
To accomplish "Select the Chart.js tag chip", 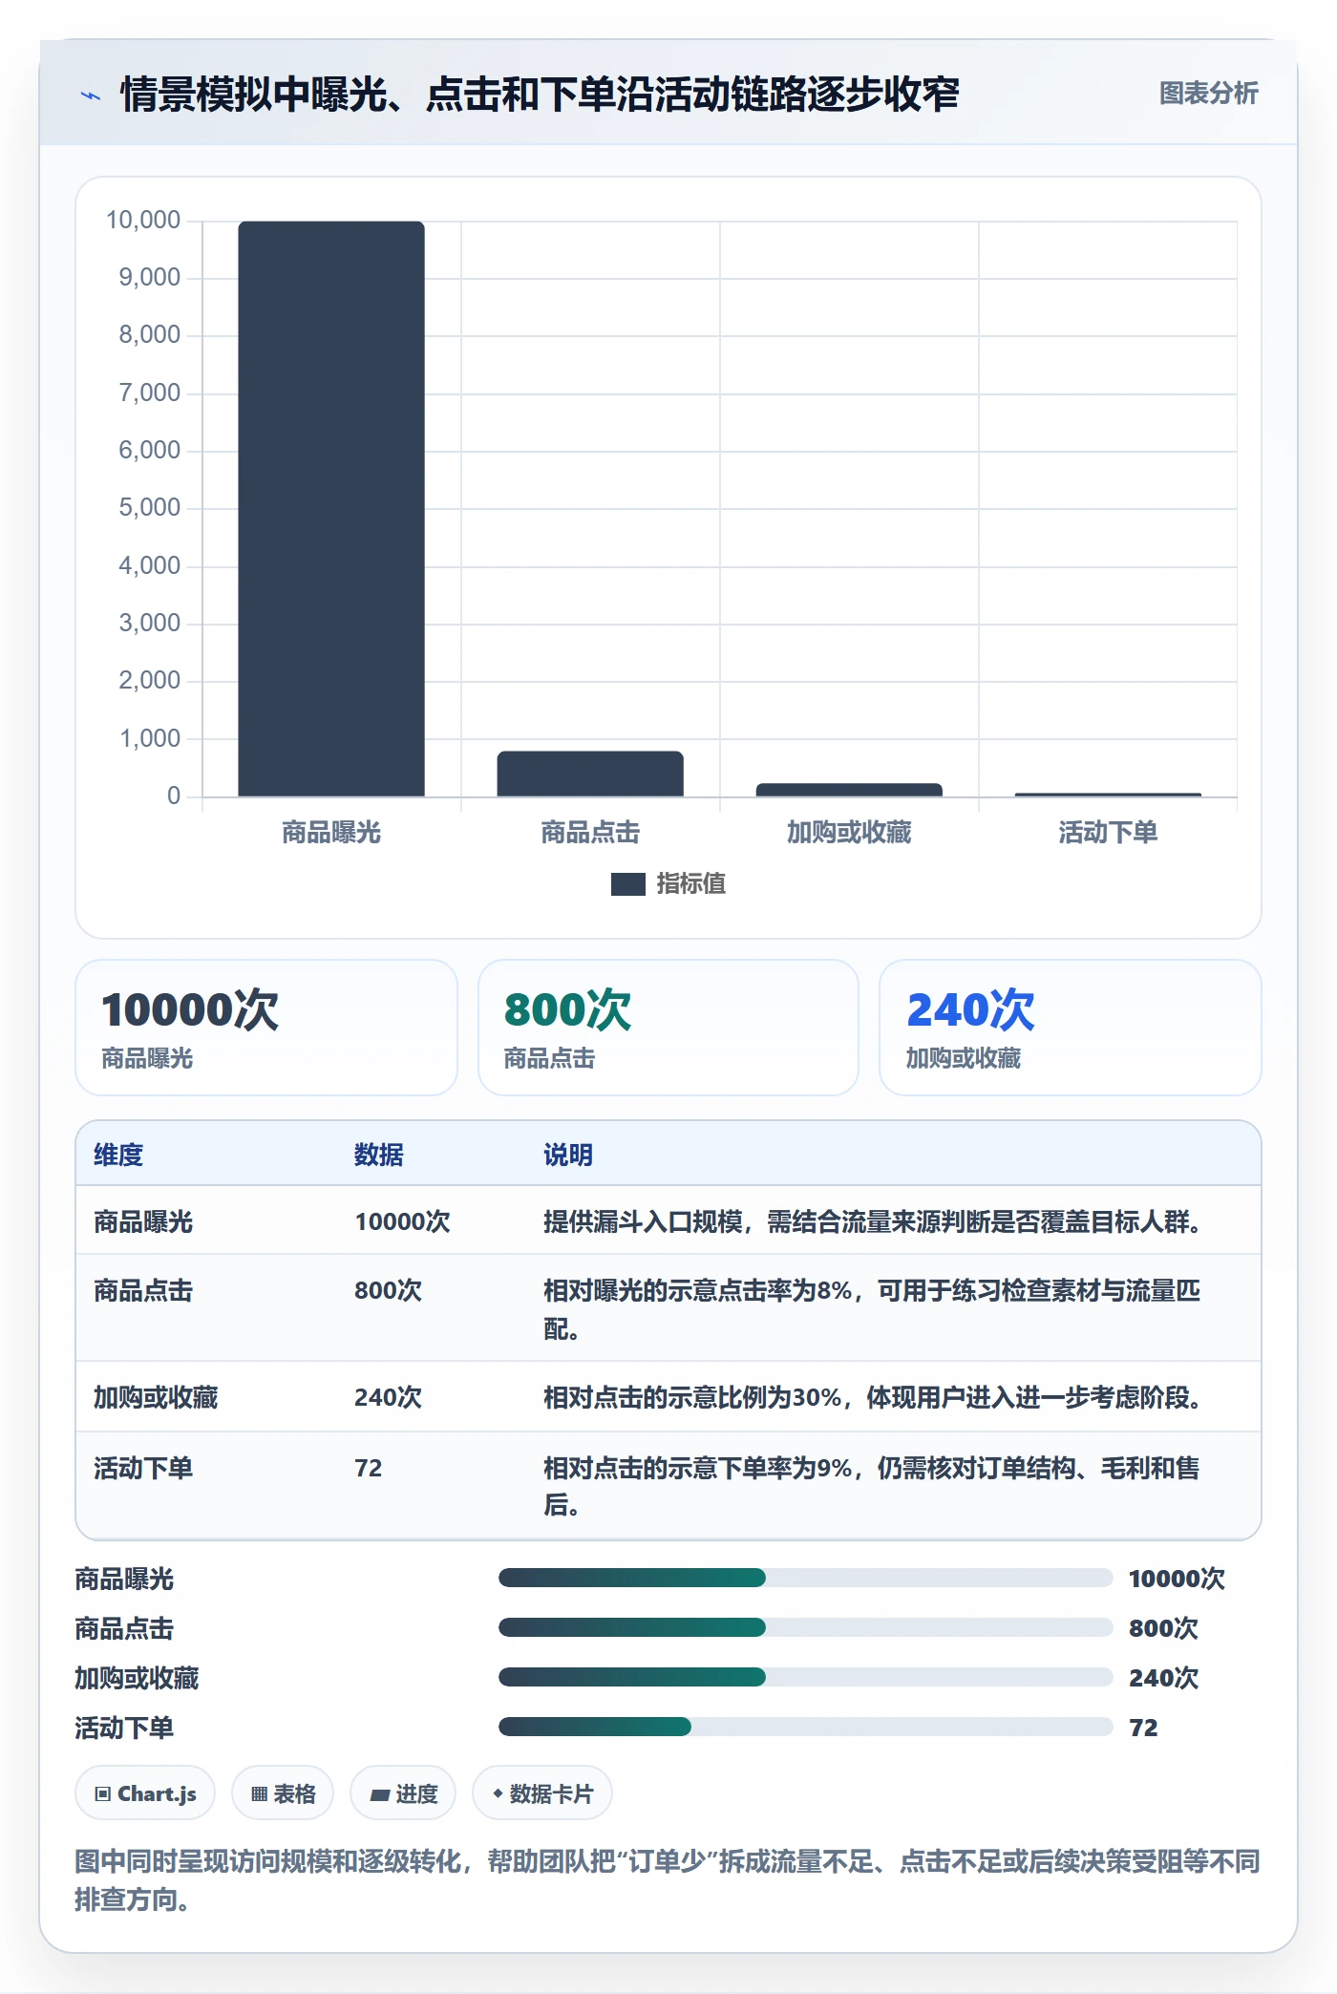I will click(145, 1793).
